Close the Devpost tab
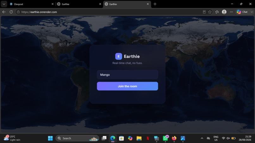 pyautogui.click(x=53, y=4)
